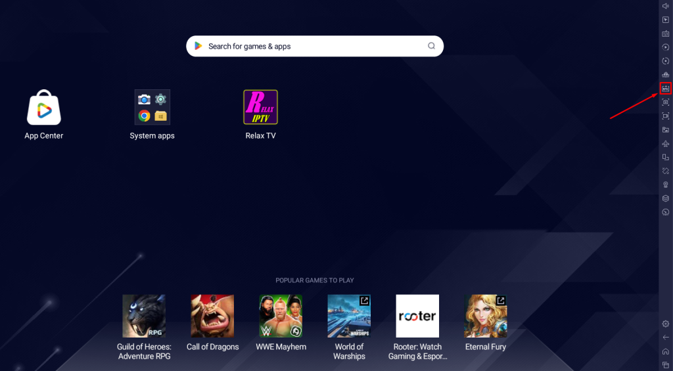Open recent apps icon at sidebar bottom

tap(665, 365)
